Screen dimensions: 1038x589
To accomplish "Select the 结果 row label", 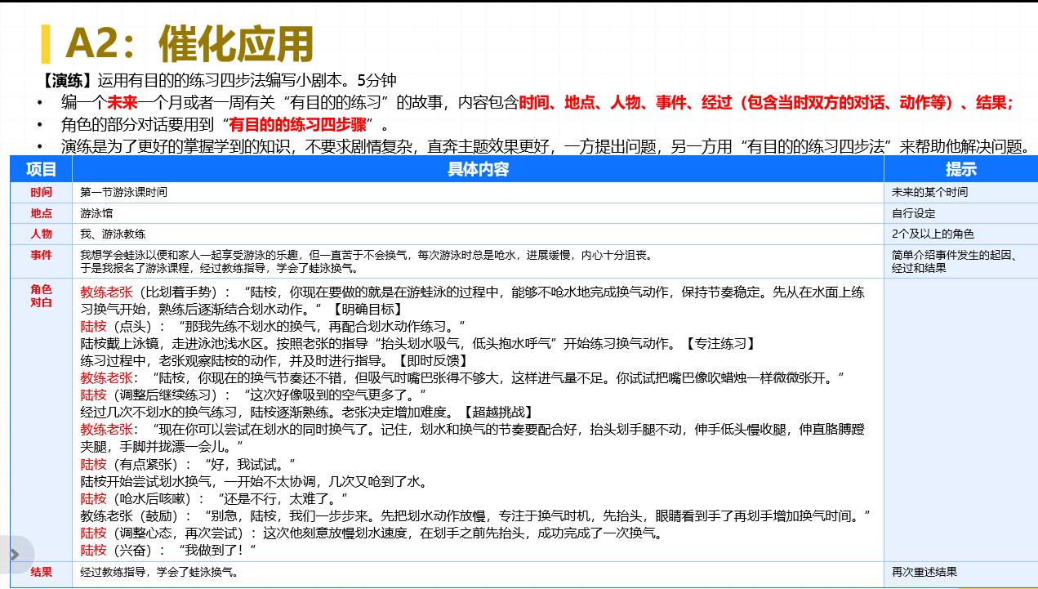I will tap(41, 572).
